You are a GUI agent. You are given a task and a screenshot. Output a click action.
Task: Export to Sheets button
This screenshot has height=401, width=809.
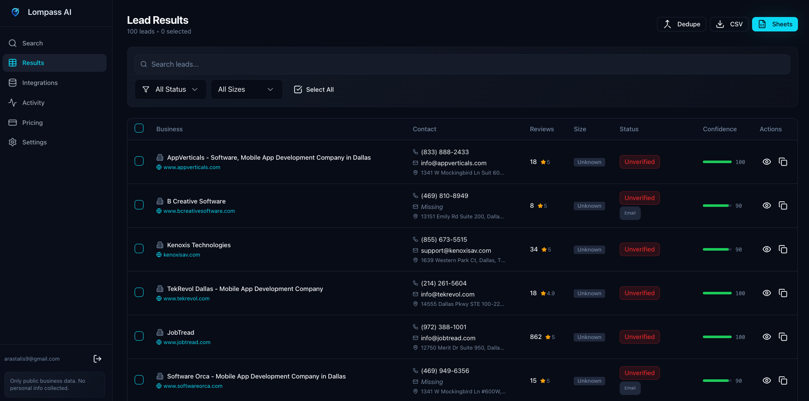[775, 24]
